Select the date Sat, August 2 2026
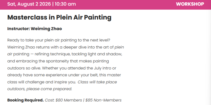This screenshot has height=105, width=211. click(29, 4)
